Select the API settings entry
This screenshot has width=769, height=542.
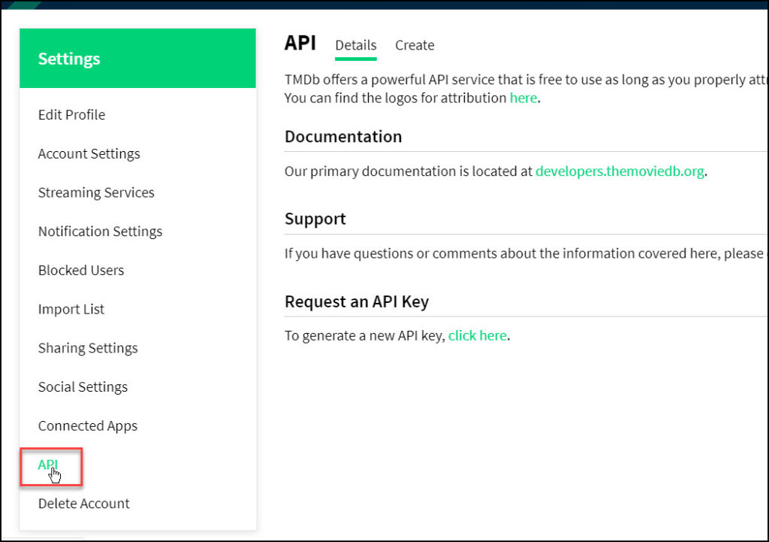[47, 465]
